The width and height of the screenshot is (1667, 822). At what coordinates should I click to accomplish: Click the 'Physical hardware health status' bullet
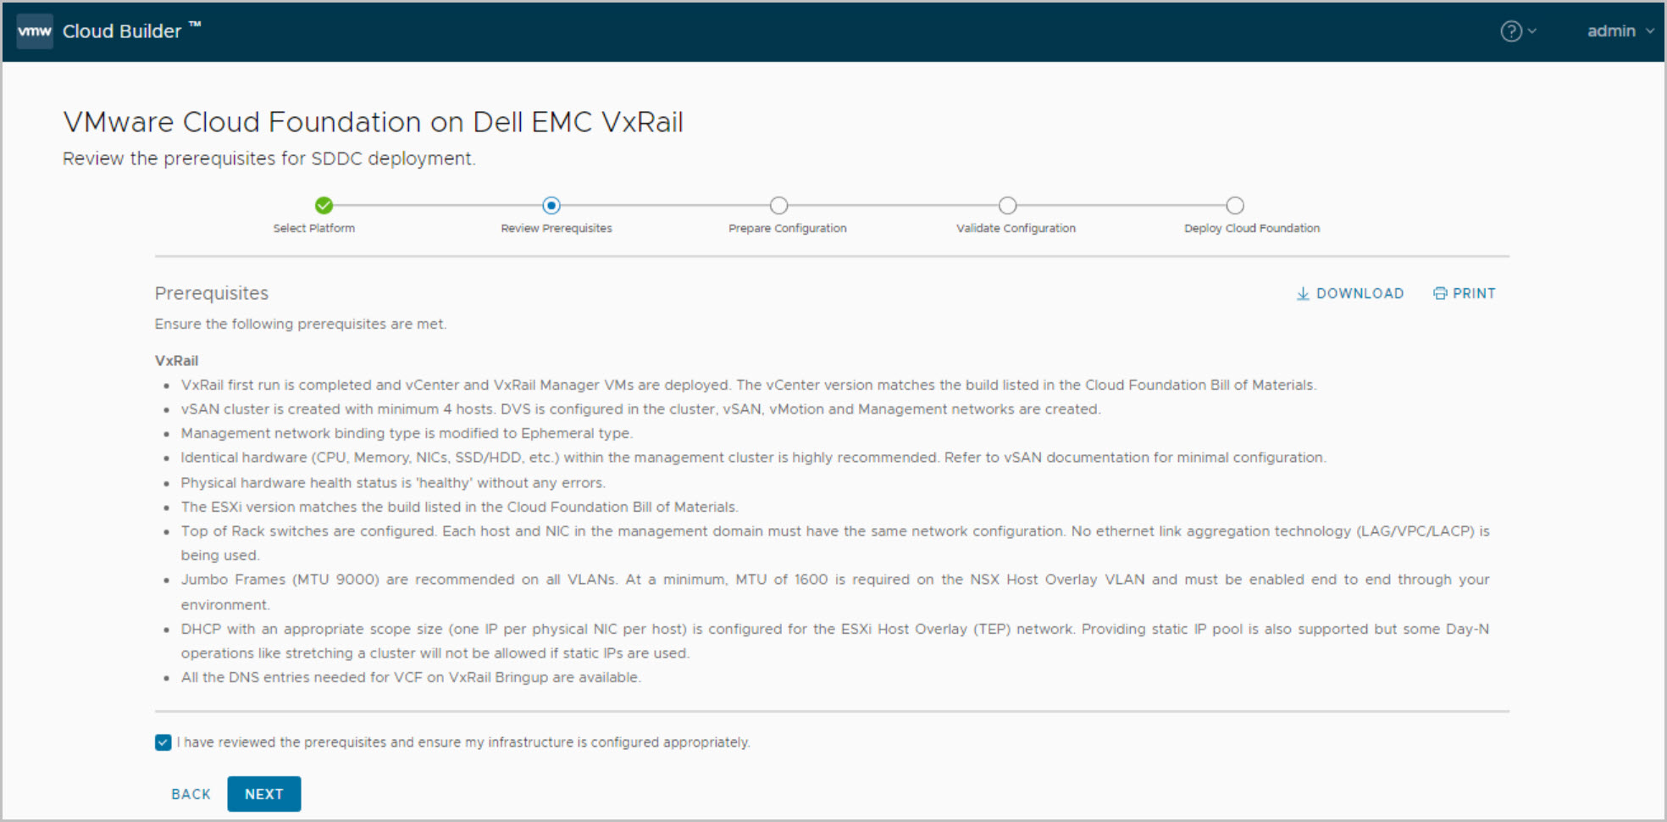coord(393,482)
